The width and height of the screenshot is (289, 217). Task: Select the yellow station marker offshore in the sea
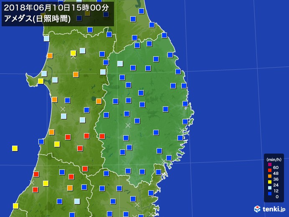(x=15, y=148)
